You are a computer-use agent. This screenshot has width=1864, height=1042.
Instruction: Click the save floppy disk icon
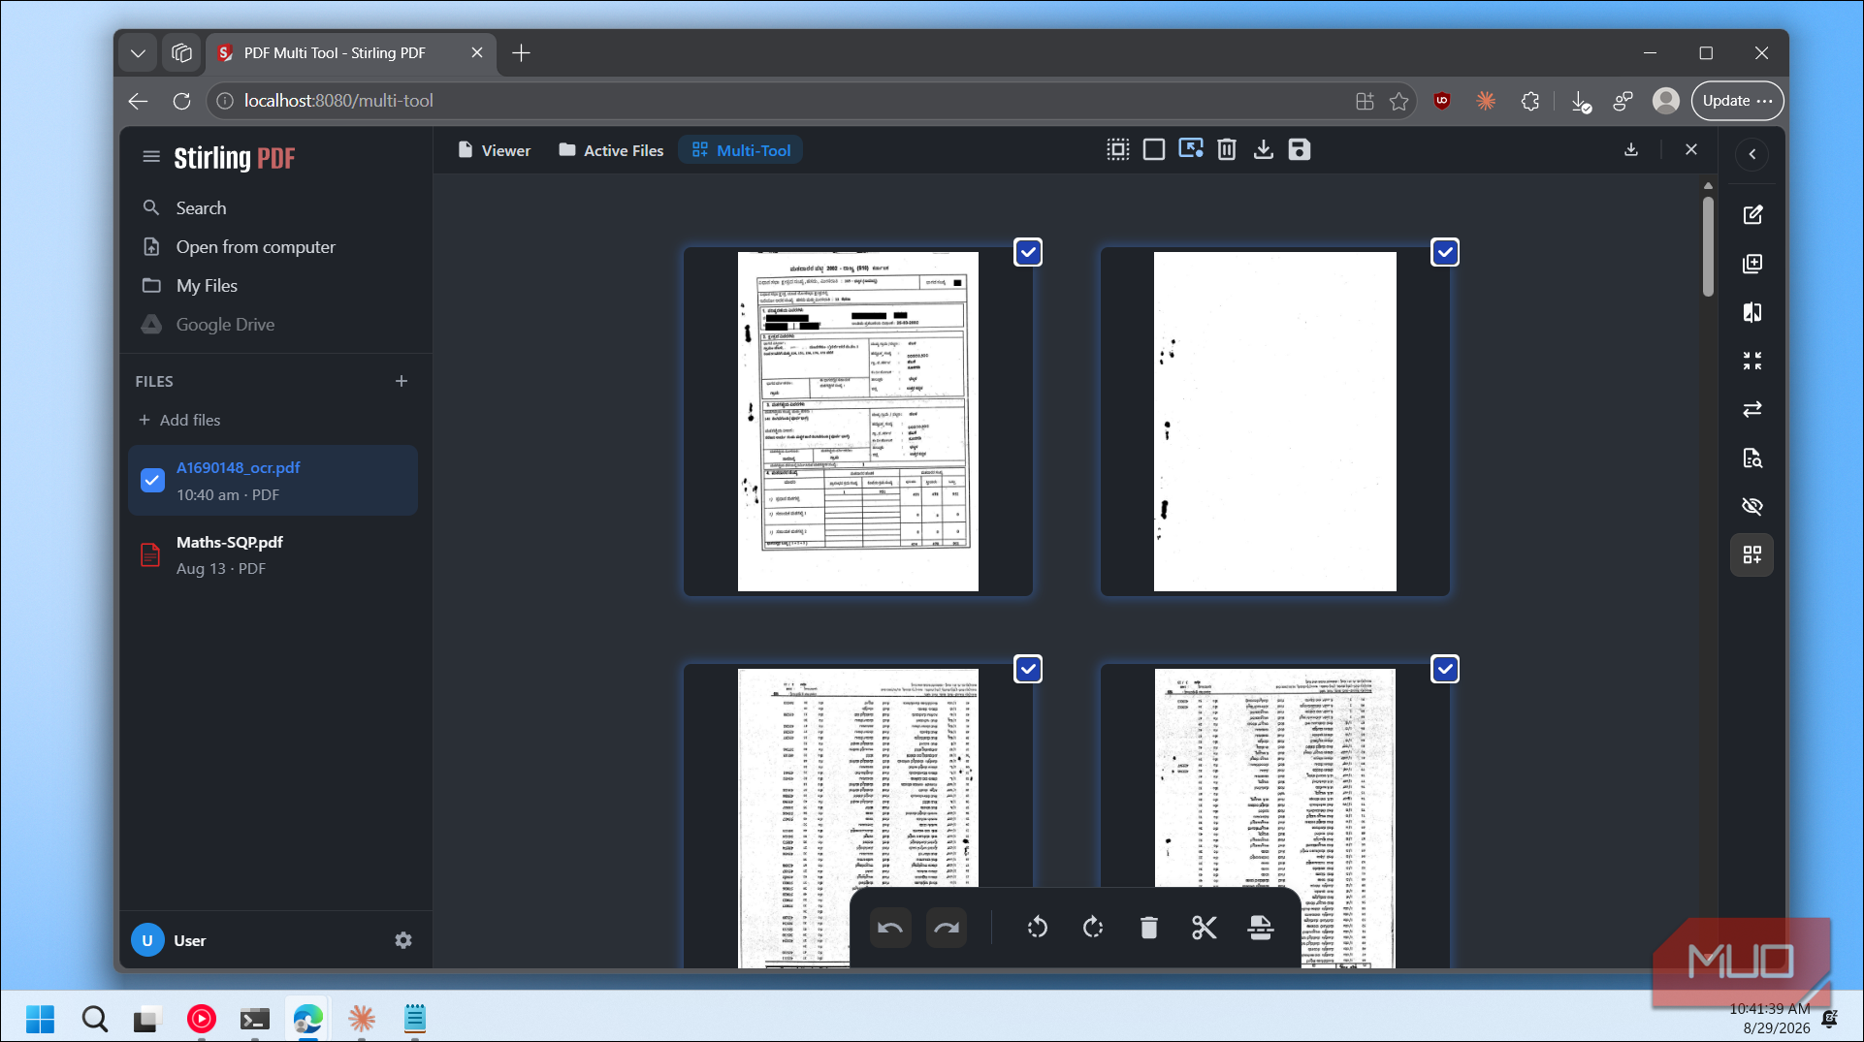pos(1300,149)
